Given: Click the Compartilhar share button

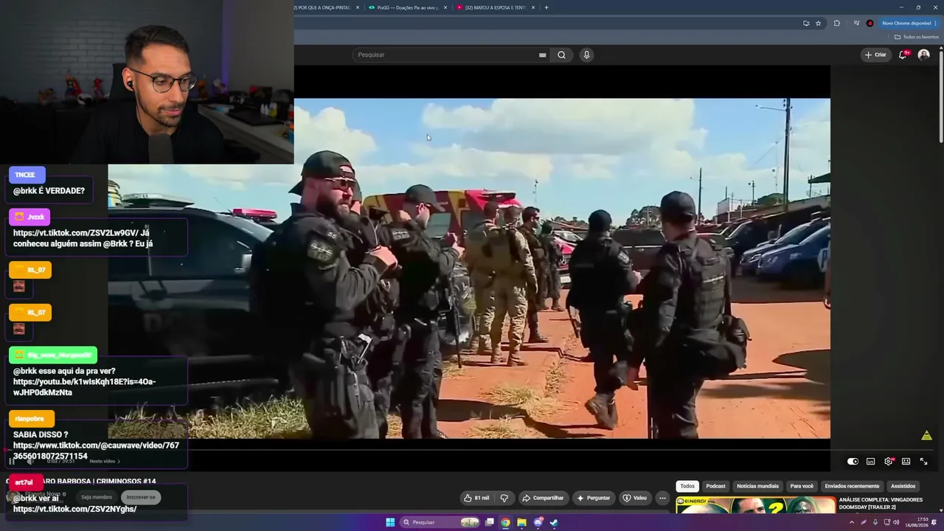Looking at the screenshot, I should [x=543, y=498].
